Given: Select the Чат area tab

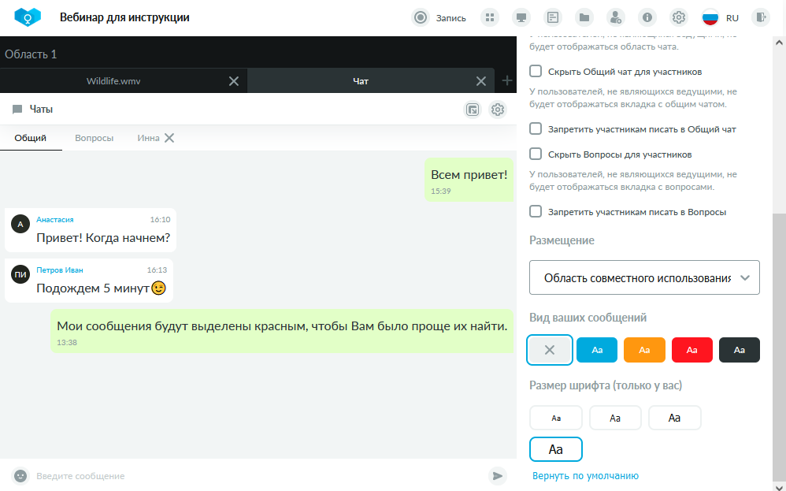Looking at the screenshot, I should pyautogui.click(x=361, y=81).
